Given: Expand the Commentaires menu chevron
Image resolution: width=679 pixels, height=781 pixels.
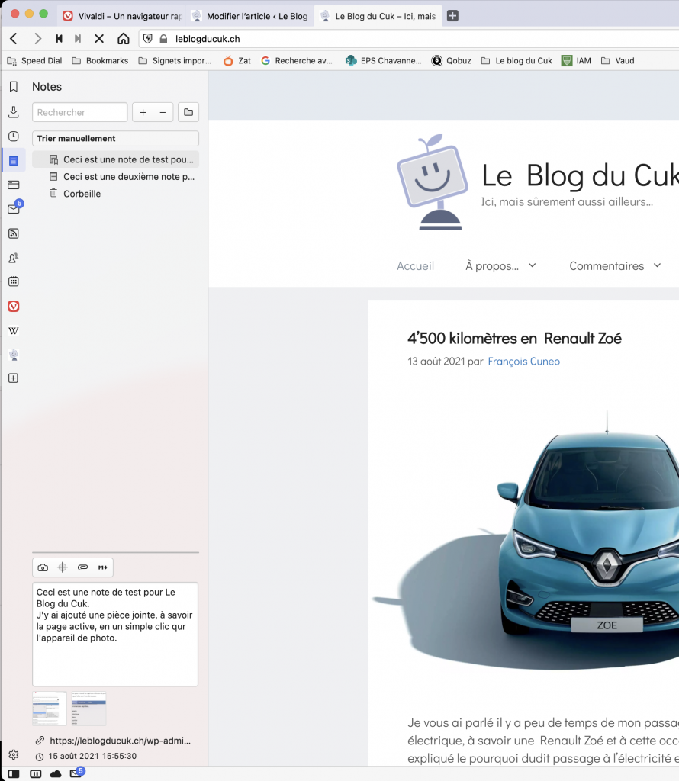Looking at the screenshot, I should [657, 265].
